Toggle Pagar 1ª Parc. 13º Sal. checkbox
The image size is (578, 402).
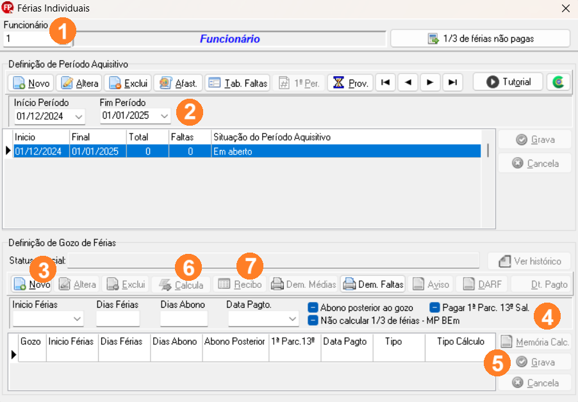[434, 307]
